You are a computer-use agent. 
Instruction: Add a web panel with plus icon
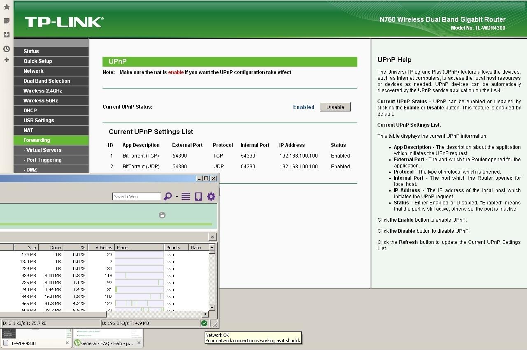coord(7,60)
